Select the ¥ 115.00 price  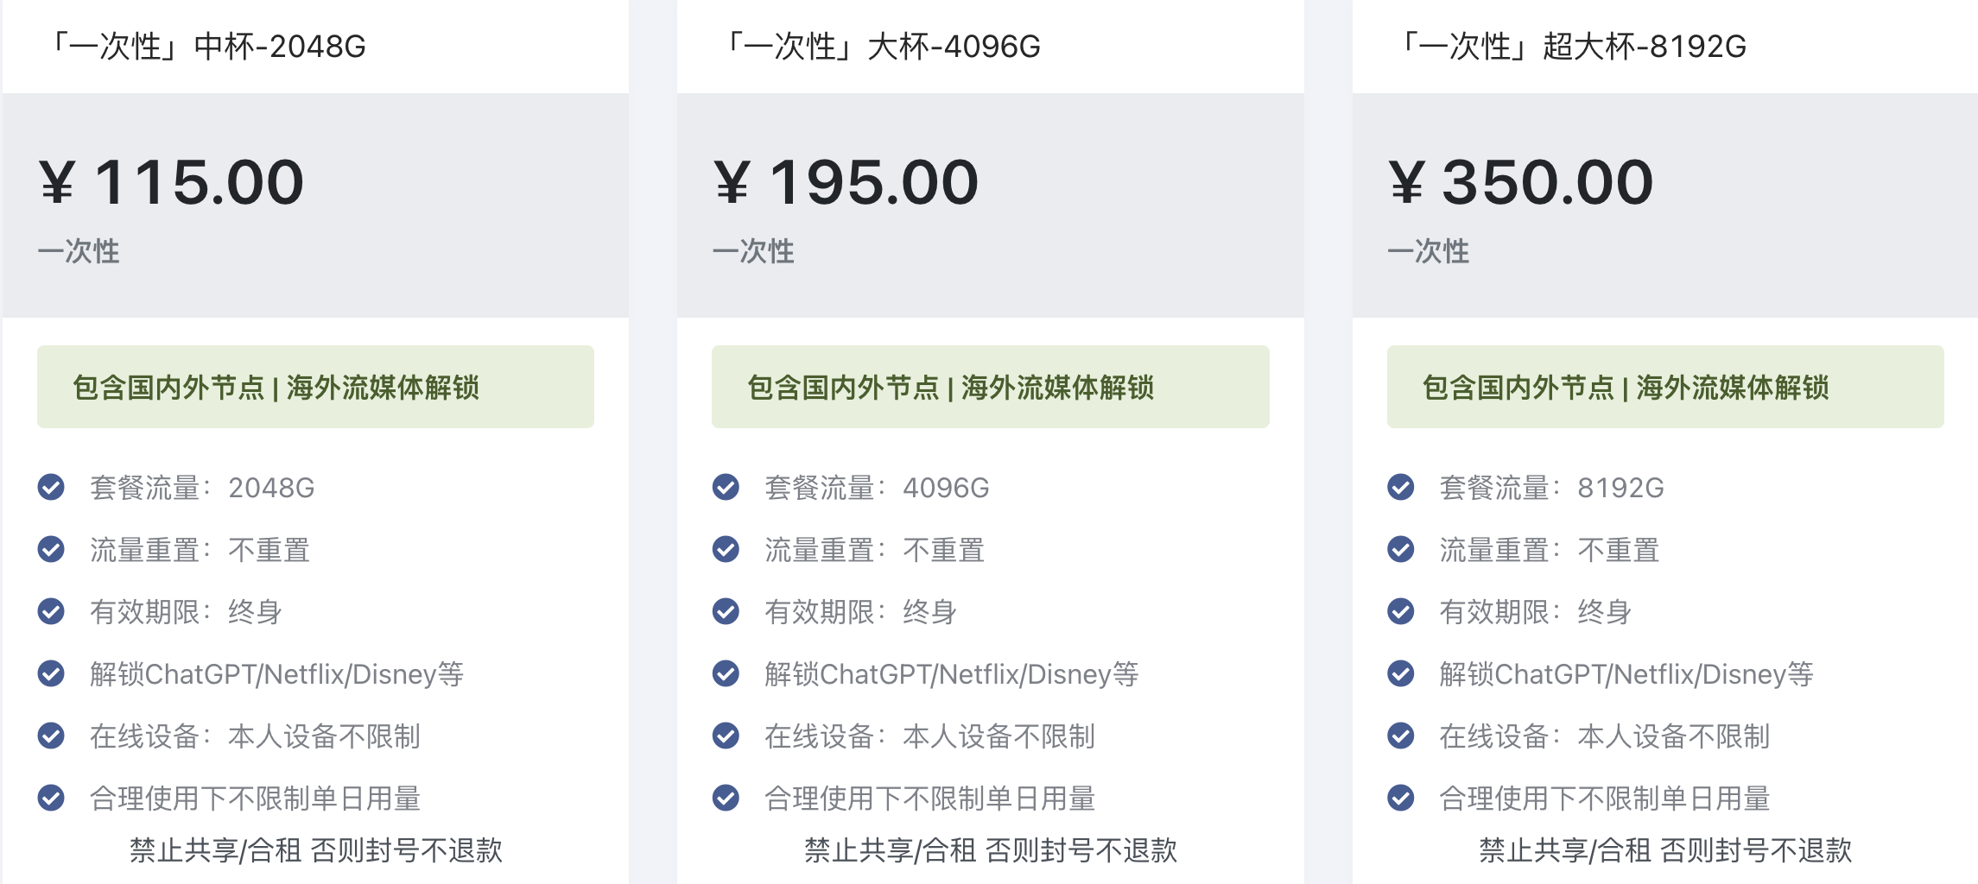172,183
